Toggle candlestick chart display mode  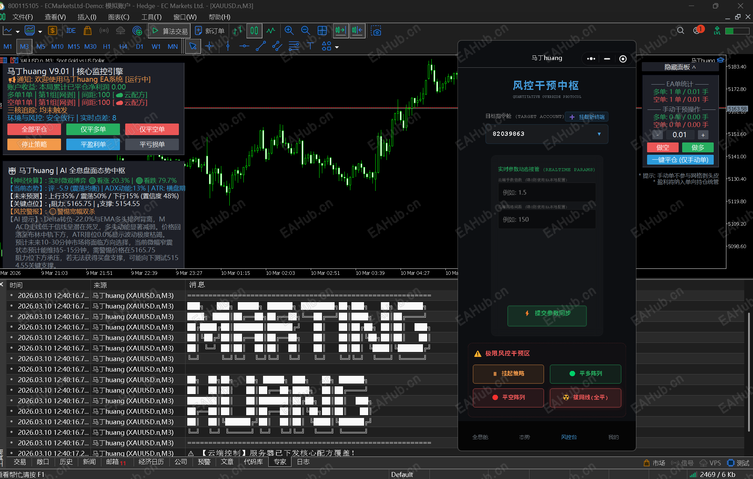point(254,31)
